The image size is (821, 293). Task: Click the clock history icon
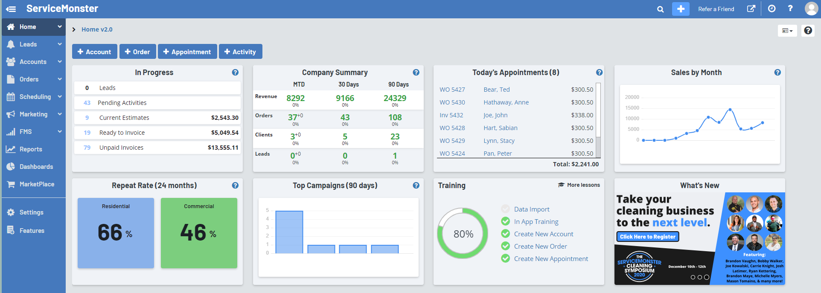[x=772, y=9]
